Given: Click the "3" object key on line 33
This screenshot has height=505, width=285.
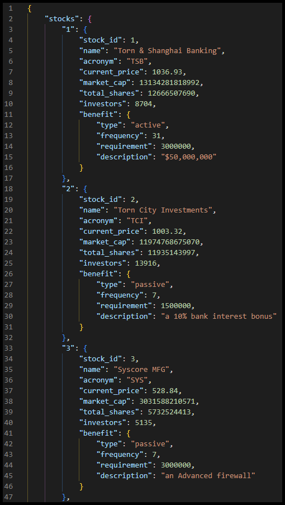Looking at the screenshot, I should pyautogui.click(x=68, y=348).
